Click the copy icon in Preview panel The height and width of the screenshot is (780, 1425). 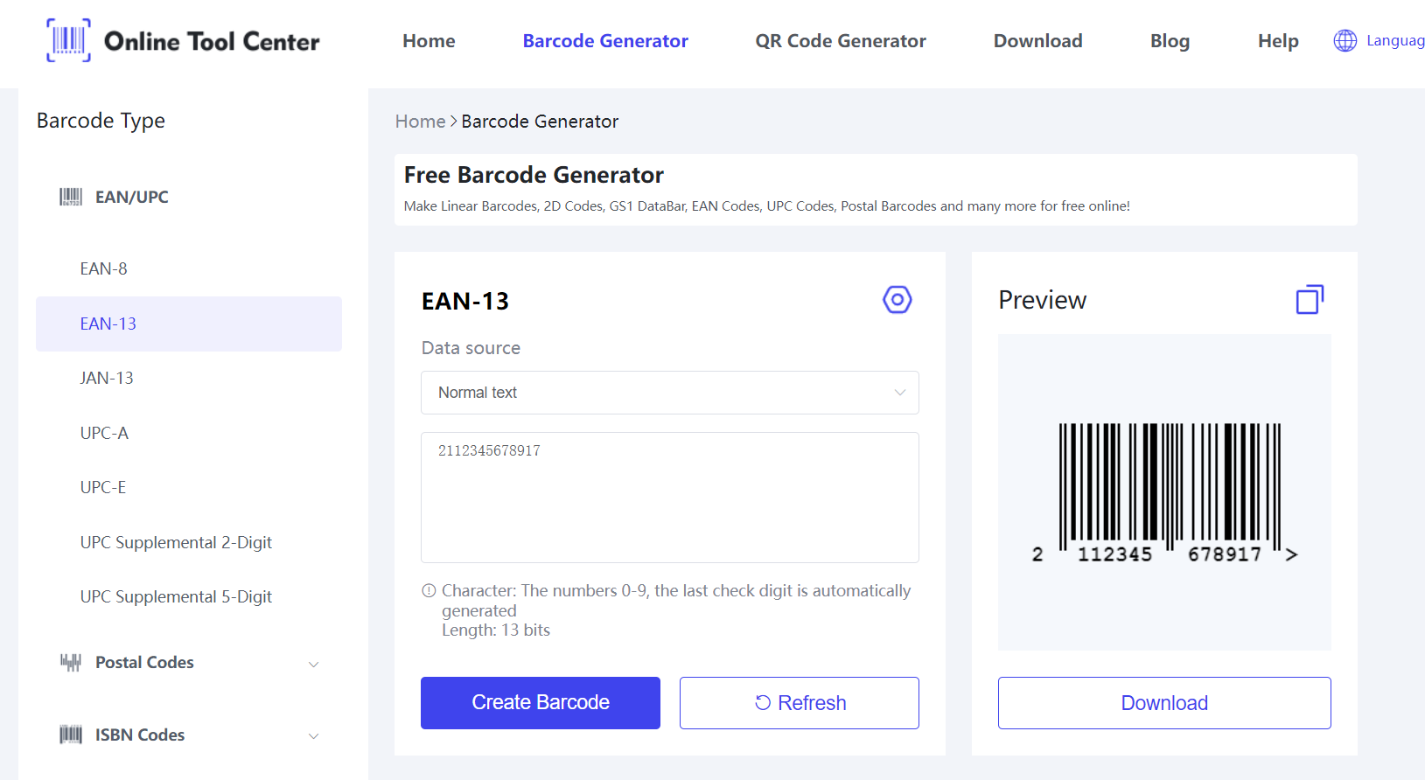pyautogui.click(x=1309, y=300)
